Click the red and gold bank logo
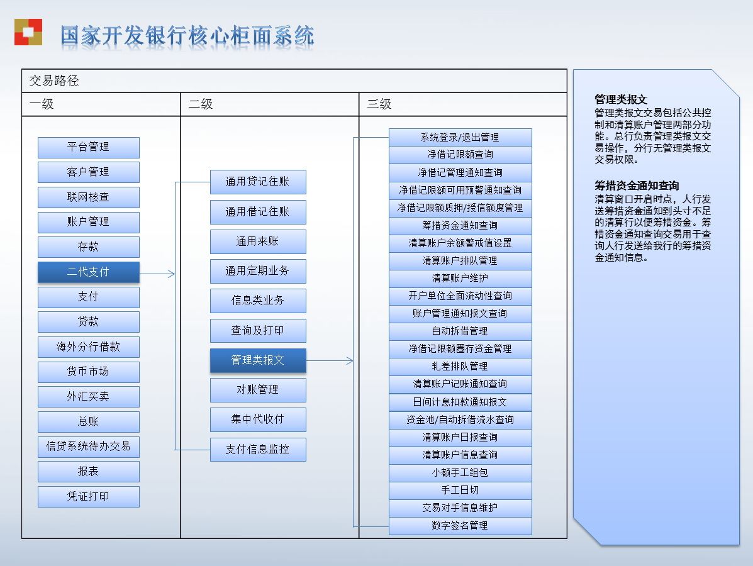Screen dimensions: 753x566 point(28,32)
